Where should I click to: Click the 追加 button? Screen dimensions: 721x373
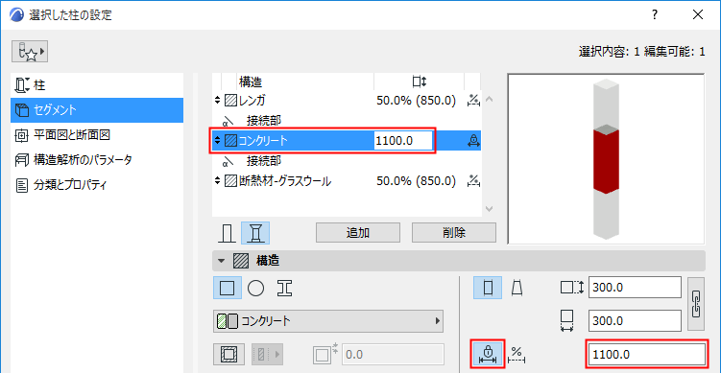point(358,233)
